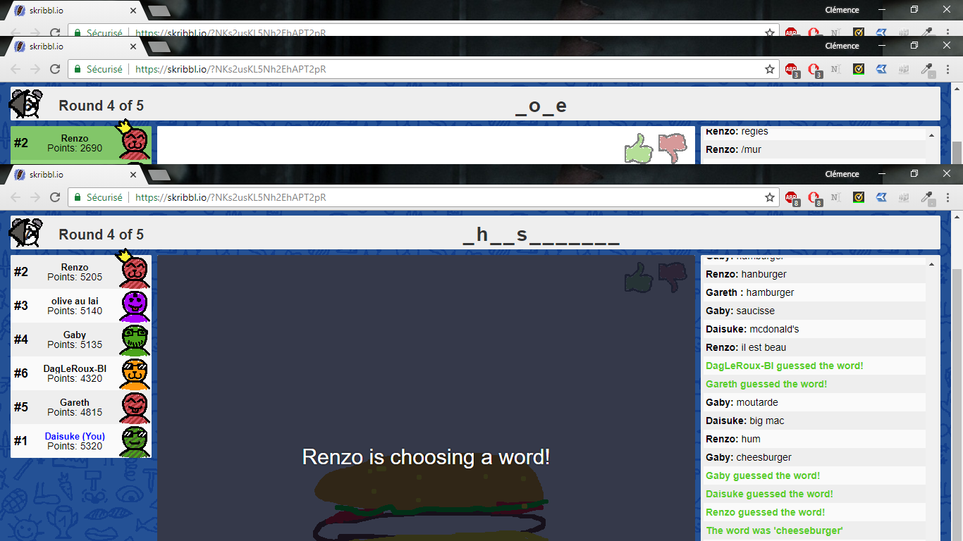This screenshot has height=541, width=963.
Task: Click blue arrow extension icon in front window
Action: click(x=881, y=198)
